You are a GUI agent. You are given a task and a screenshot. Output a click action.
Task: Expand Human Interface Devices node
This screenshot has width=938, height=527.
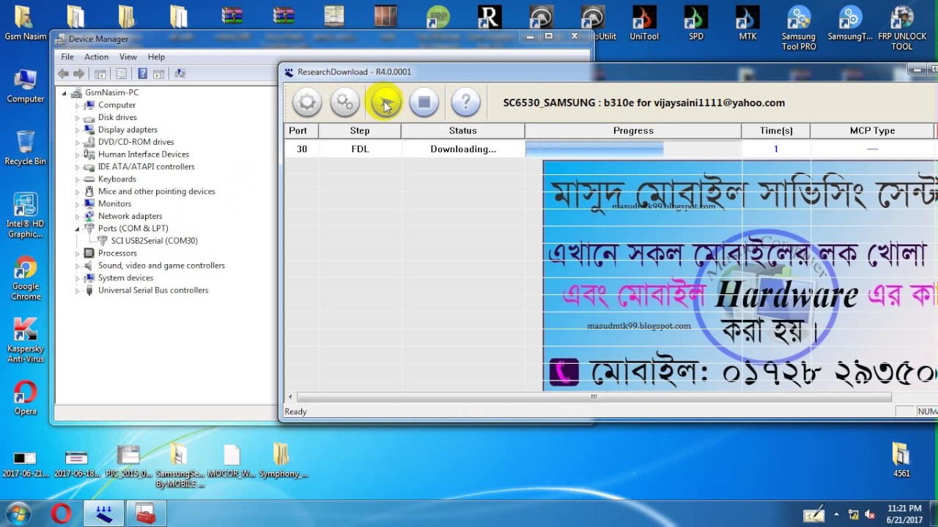pos(77,154)
